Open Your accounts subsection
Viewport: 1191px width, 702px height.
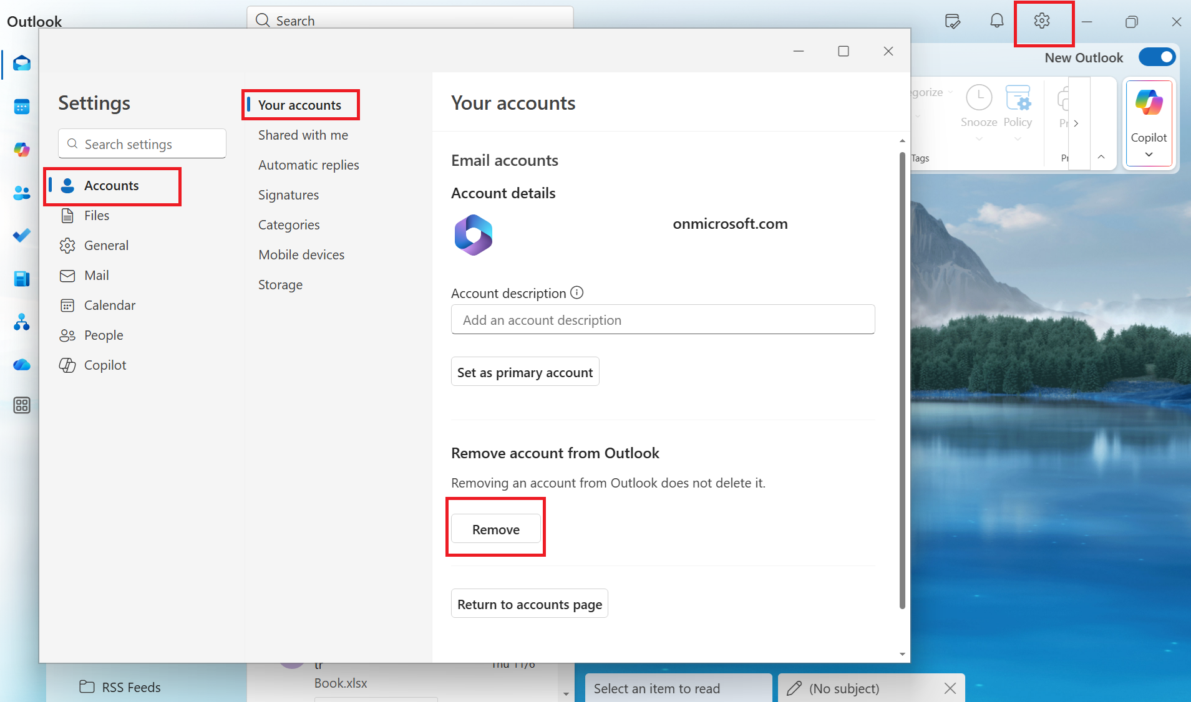click(299, 105)
